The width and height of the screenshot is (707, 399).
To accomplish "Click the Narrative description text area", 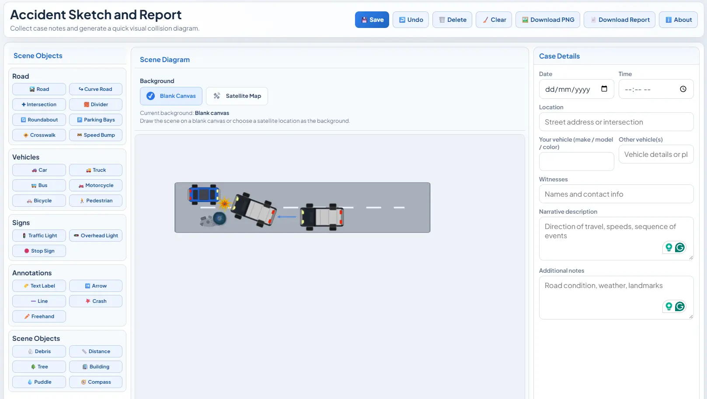I will point(616,239).
